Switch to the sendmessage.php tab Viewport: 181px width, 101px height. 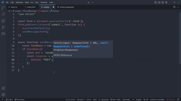pyautogui.click(x=67, y=7)
